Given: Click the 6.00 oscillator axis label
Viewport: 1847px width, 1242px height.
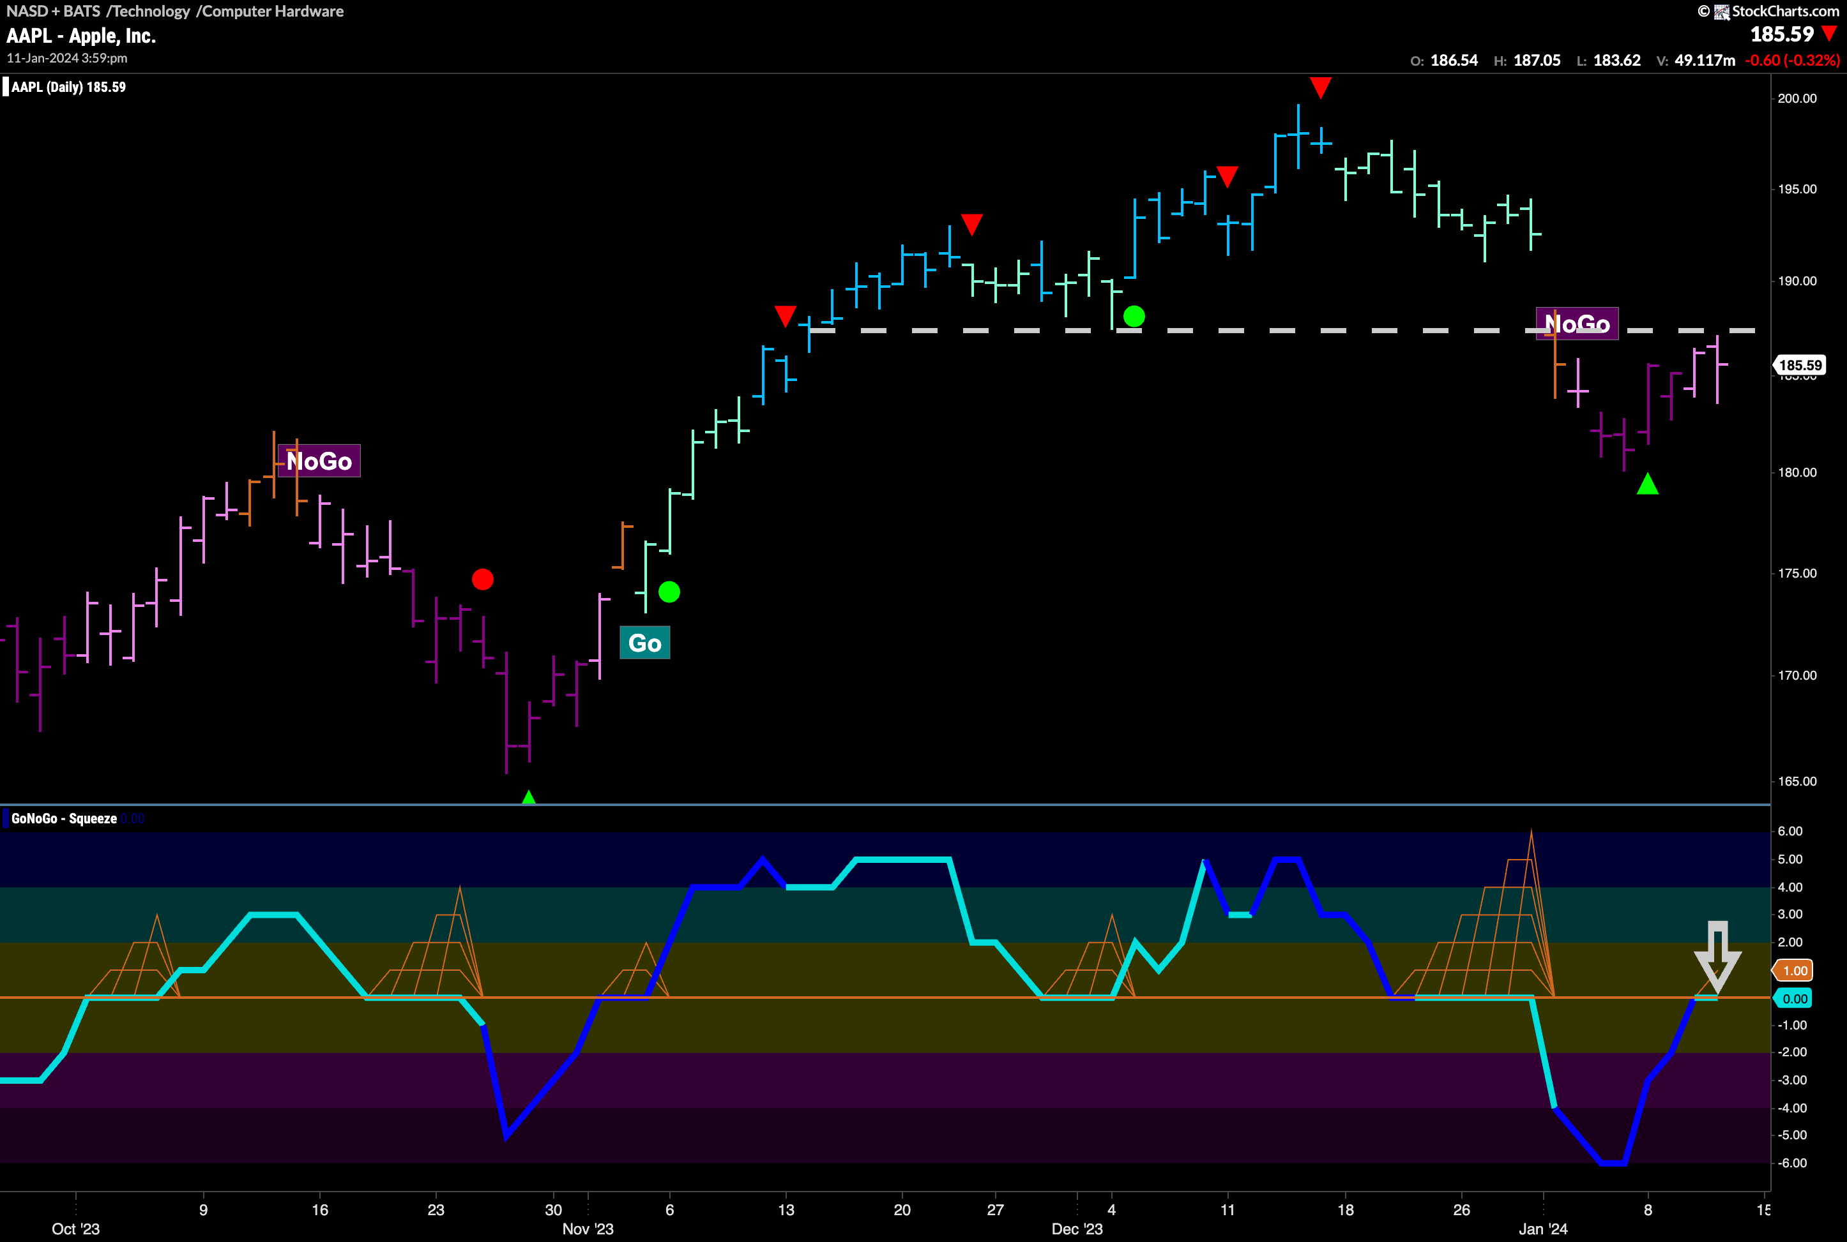Looking at the screenshot, I should [1790, 831].
